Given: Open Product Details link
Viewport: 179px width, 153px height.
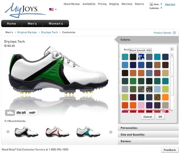Looking at the screenshot, I should [x=163, y=33].
